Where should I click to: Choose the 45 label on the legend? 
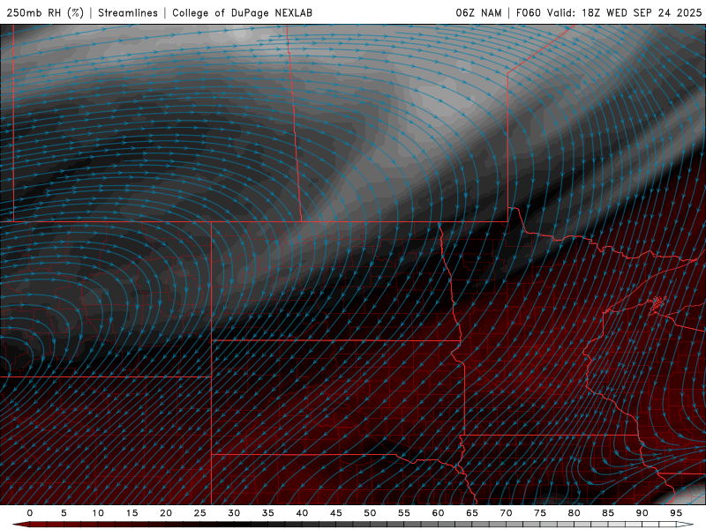point(336,513)
